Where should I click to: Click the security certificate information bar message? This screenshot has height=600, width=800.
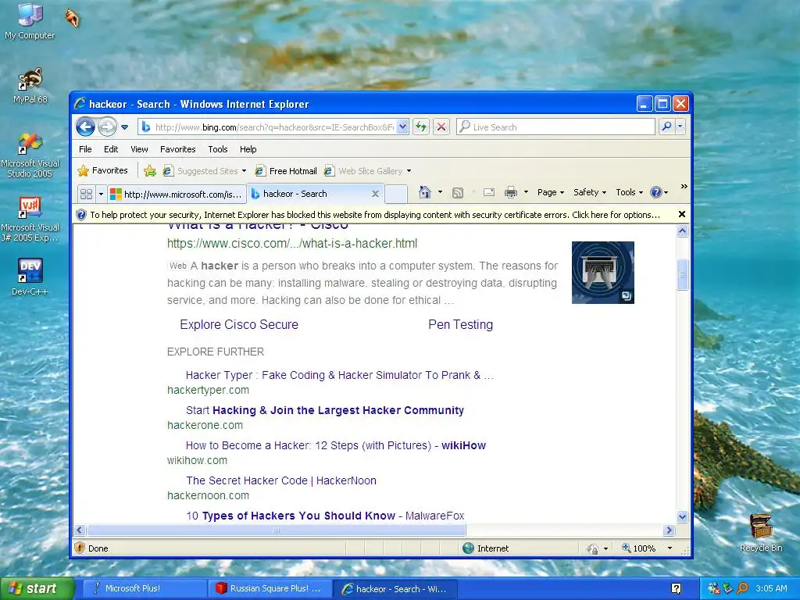point(374,215)
